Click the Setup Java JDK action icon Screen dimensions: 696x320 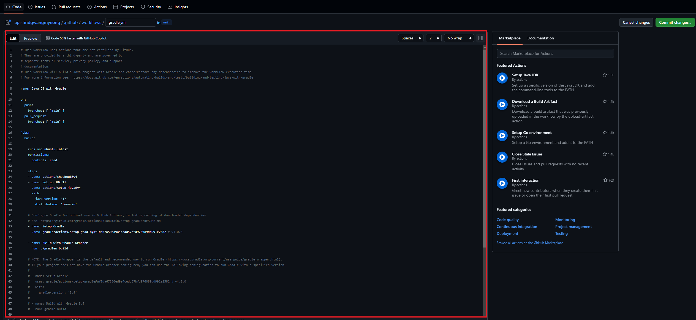pyautogui.click(x=502, y=78)
